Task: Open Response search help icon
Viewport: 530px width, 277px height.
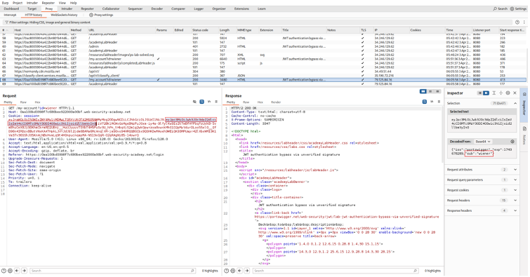Action: coord(227,271)
